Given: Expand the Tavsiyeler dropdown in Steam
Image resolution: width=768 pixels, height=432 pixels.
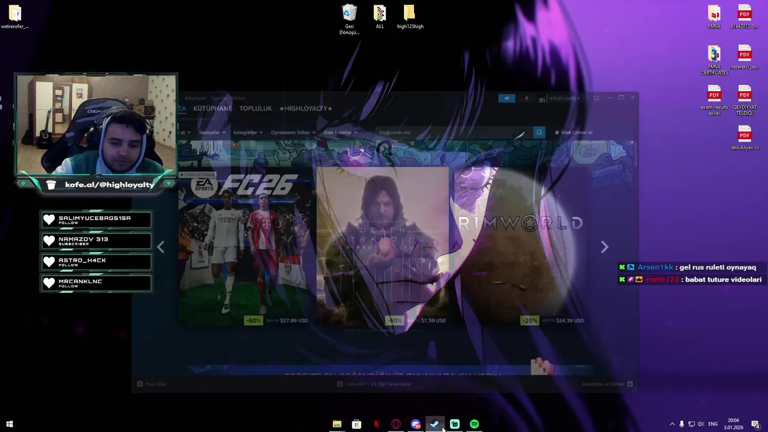Looking at the screenshot, I should click(212, 133).
